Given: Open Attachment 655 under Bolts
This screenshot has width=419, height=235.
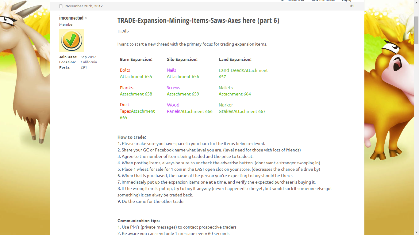Looking at the screenshot, I should point(136,76).
